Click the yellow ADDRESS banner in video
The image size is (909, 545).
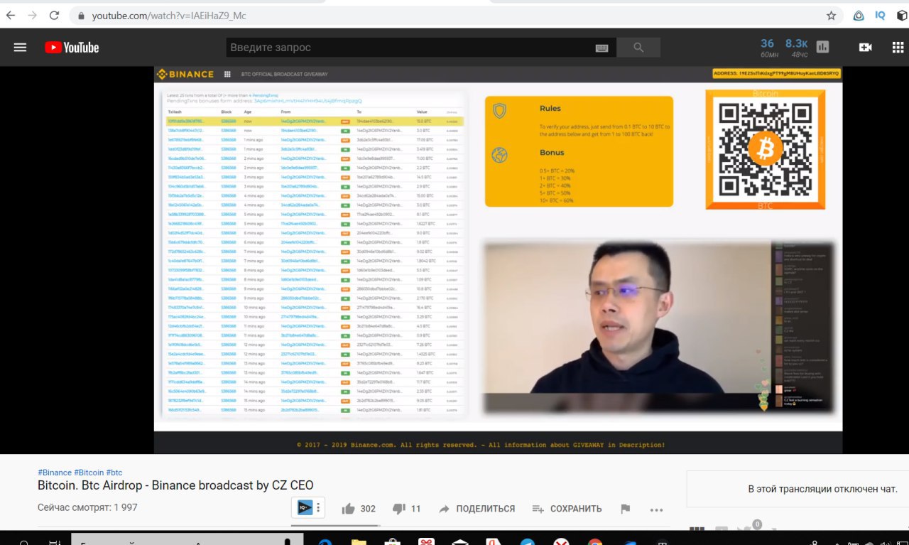(x=777, y=73)
